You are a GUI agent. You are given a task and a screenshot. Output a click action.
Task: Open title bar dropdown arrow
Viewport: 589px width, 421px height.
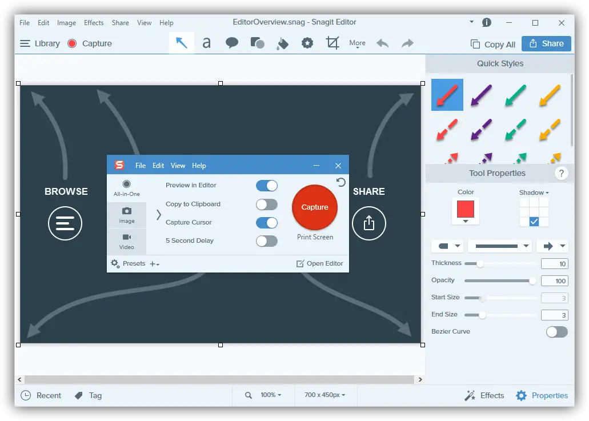click(x=471, y=22)
